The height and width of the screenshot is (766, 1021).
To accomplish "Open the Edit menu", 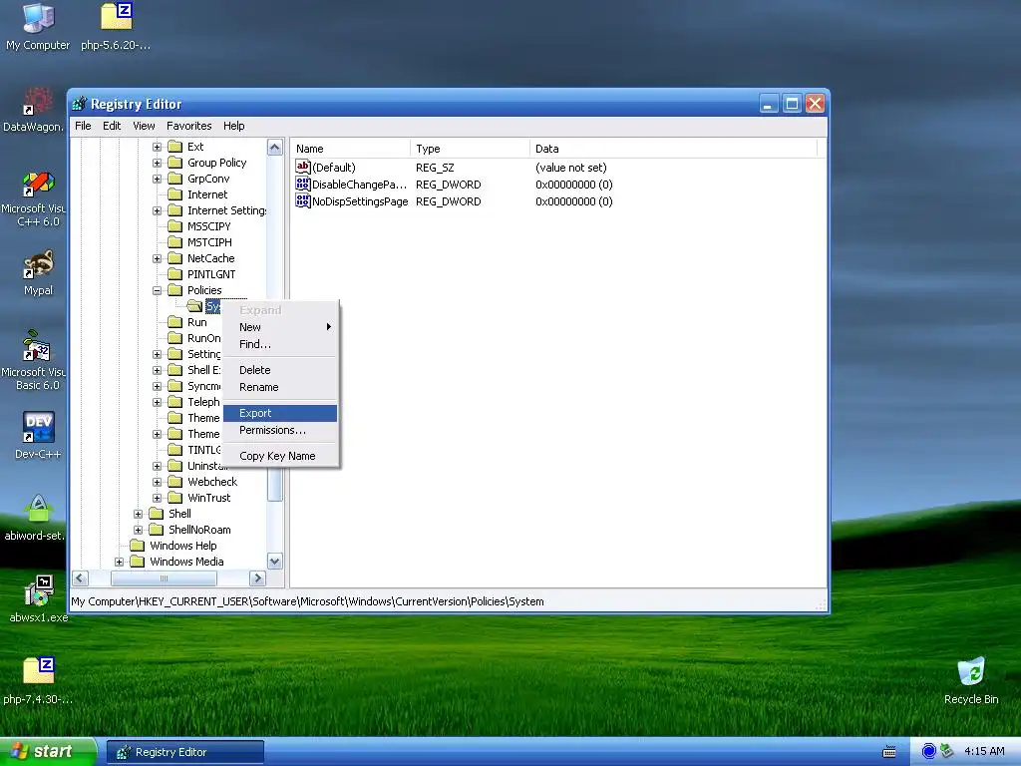I will pos(112,126).
